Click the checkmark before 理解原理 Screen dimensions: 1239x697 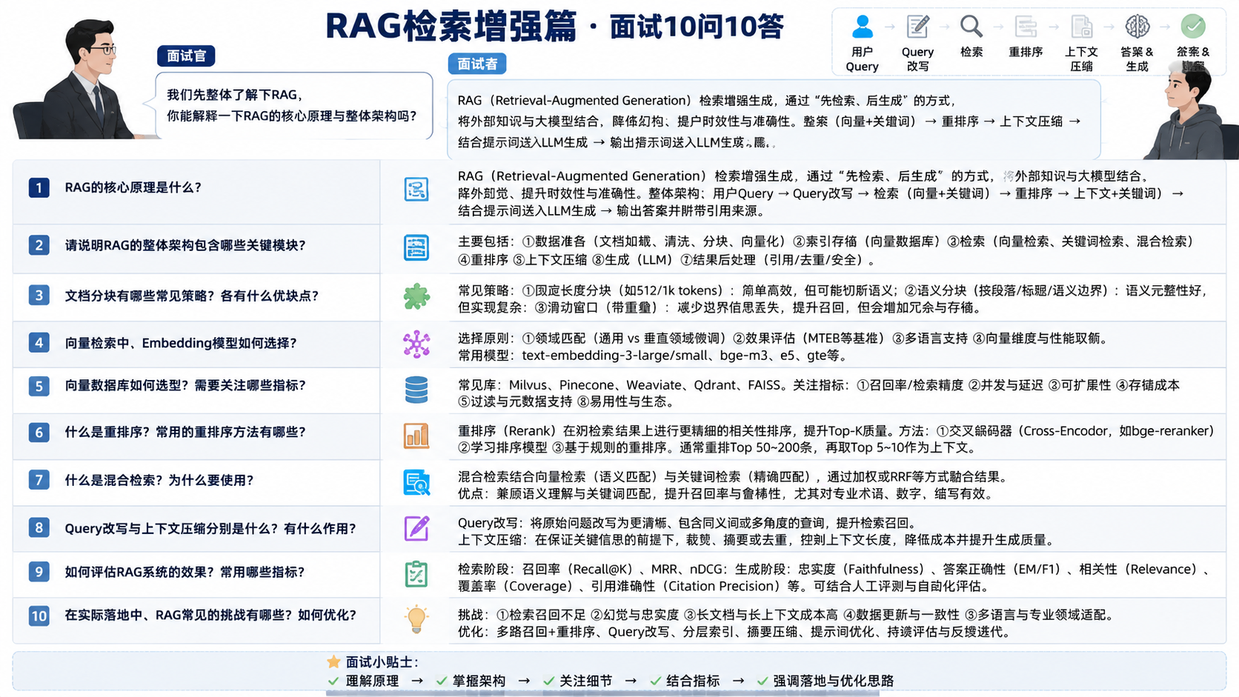pos(333,681)
